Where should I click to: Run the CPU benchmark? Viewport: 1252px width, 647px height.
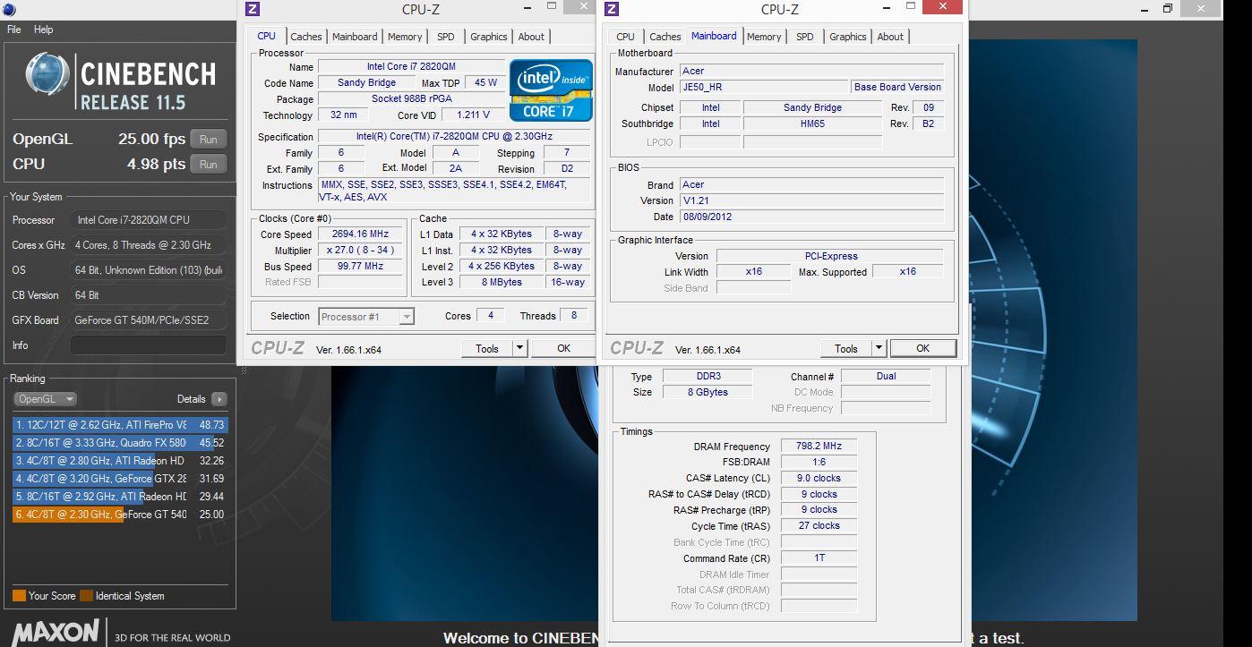209,165
